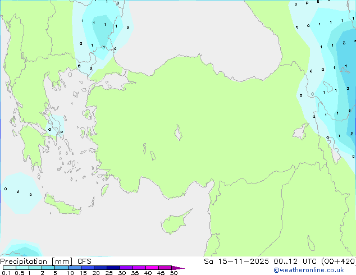Select the 2–5 mm legend color box
This screenshot has width=356, height=275.
(x=48, y=268)
